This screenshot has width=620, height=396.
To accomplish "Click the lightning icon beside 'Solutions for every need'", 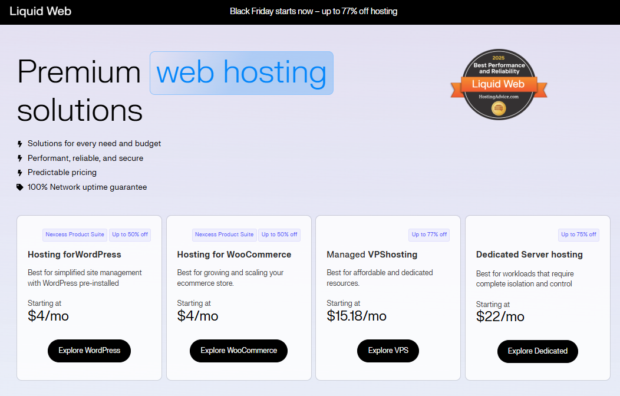I will click(18, 143).
